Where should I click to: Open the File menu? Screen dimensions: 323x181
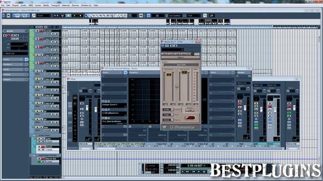[3, 6]
